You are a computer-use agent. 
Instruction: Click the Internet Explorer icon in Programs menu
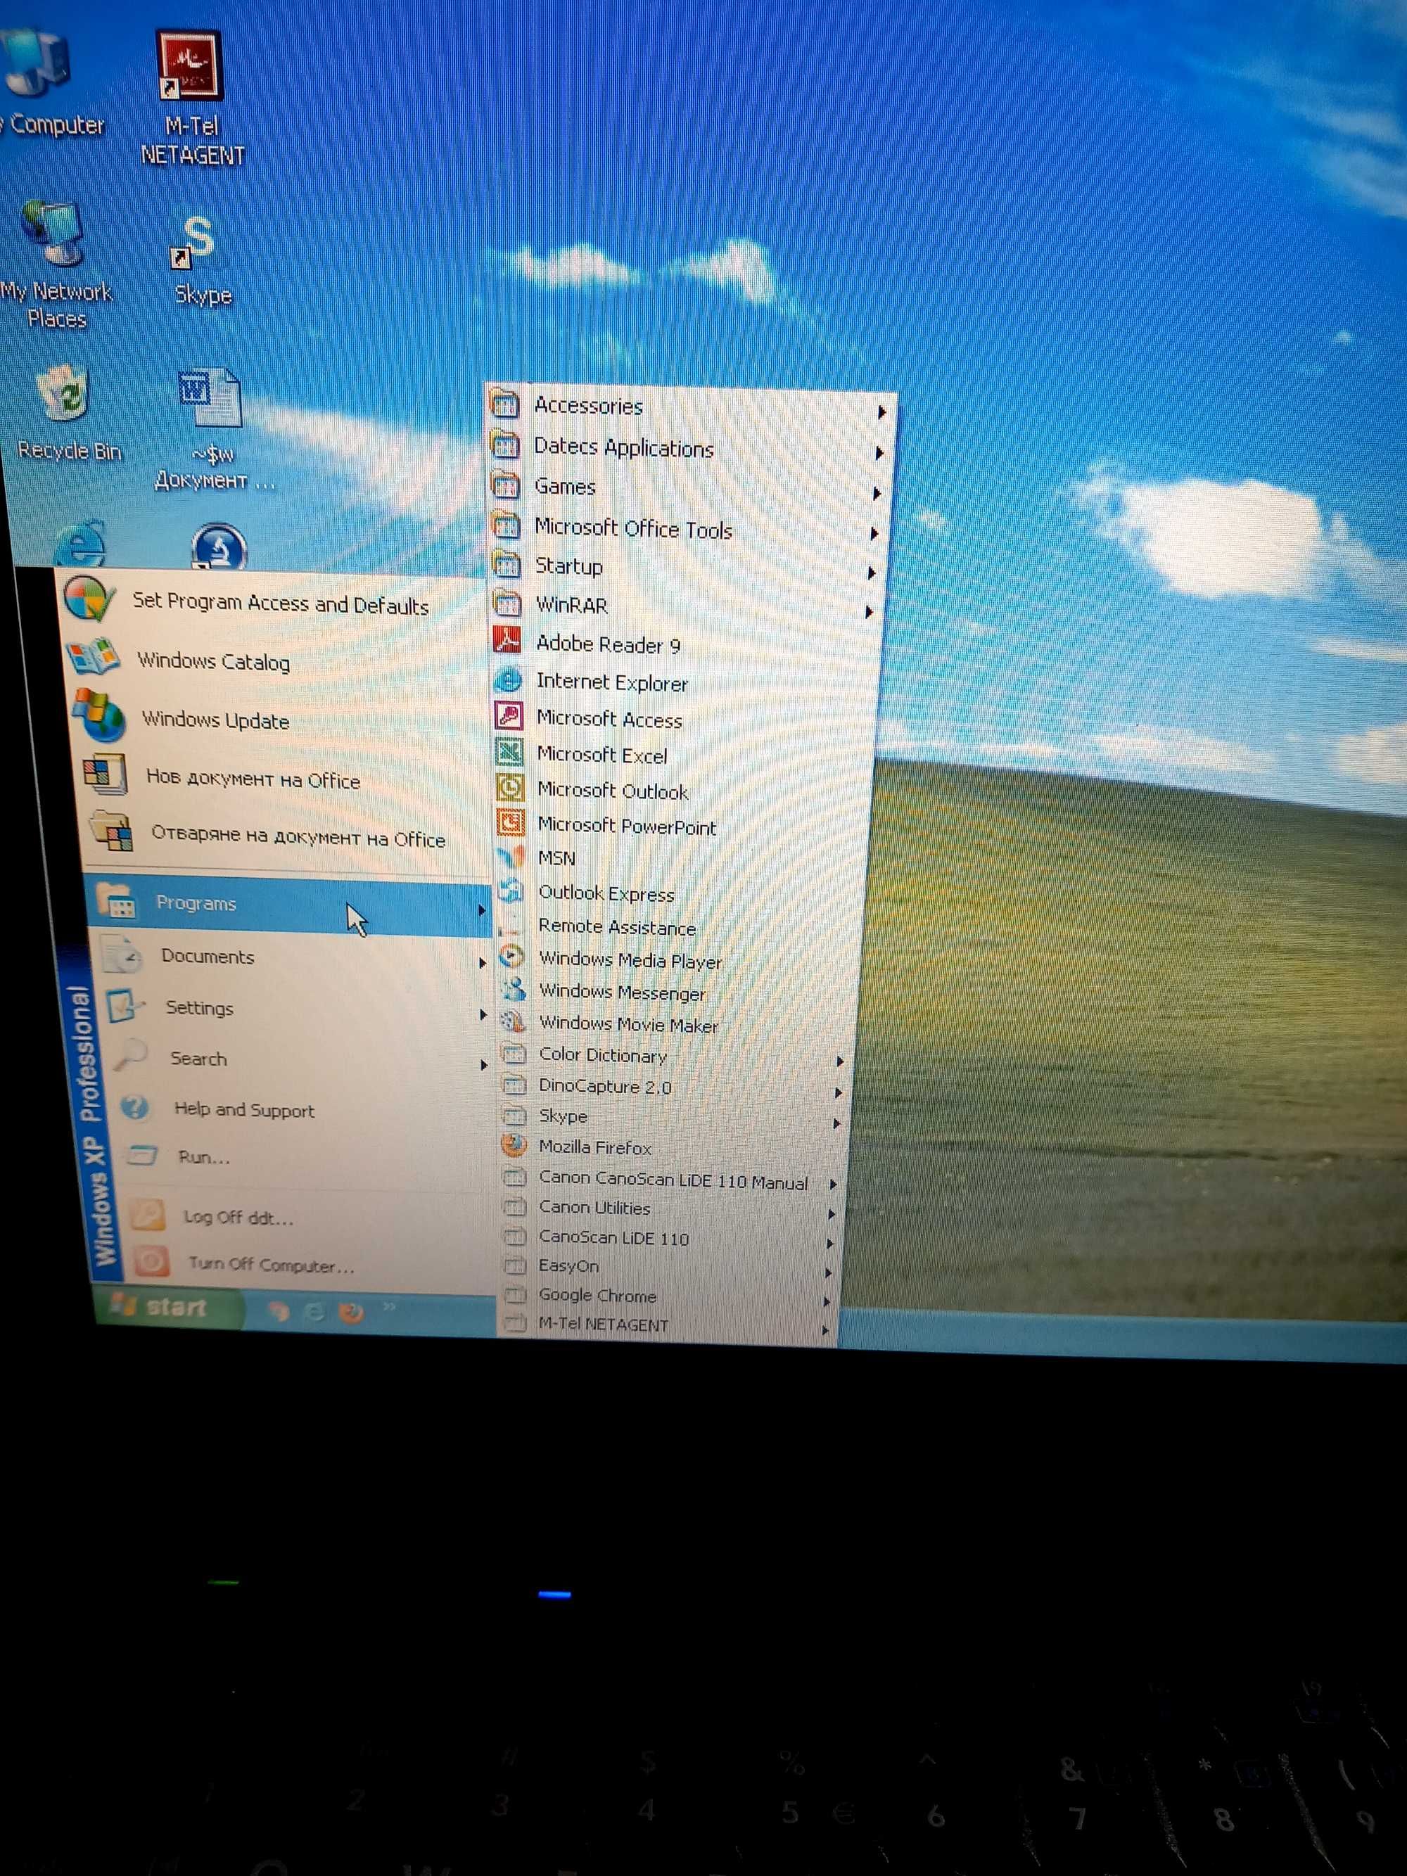(509, 679)
